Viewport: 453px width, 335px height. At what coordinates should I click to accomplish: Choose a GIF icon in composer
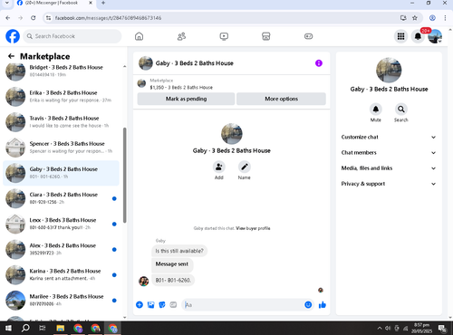coord(173,305)
